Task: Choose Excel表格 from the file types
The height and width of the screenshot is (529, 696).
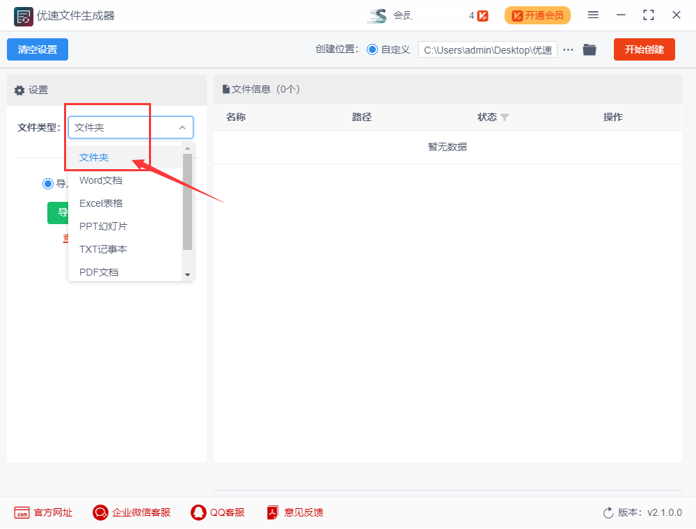Action: (x=101, y=203)
